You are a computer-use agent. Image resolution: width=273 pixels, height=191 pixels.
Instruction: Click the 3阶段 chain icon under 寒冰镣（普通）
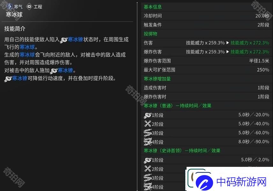[x=148, y=133]
